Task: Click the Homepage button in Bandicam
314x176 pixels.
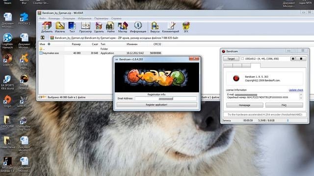Action: coord(244,105)
